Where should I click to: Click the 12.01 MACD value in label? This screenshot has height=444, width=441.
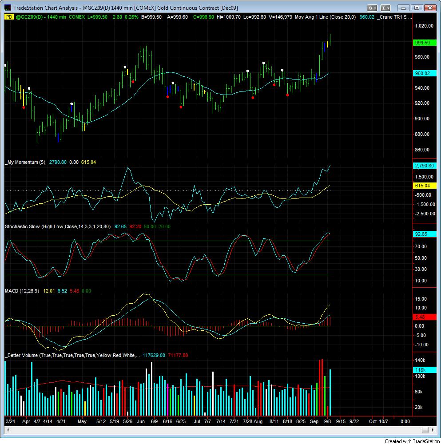click(49, 291)
